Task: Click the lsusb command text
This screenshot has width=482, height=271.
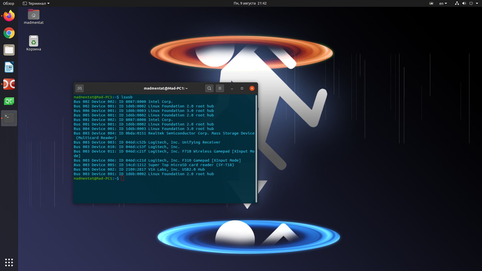Action: tap(127, 97)
